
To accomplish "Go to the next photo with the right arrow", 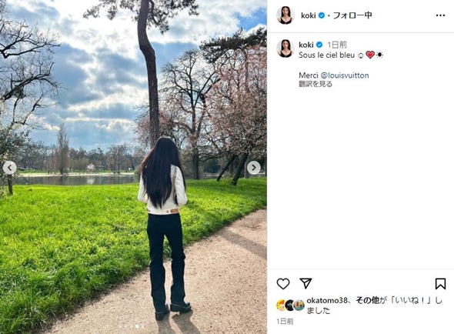I will tap(254, 168).
